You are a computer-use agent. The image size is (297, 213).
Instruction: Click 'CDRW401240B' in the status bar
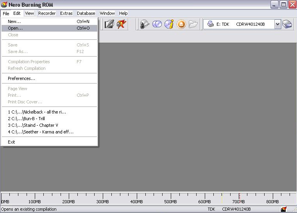pos(236,209)
